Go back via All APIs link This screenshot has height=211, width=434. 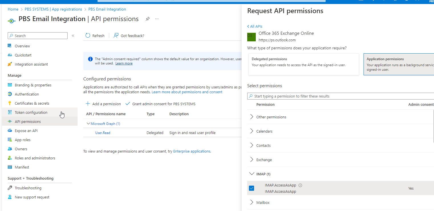(255, 26)
